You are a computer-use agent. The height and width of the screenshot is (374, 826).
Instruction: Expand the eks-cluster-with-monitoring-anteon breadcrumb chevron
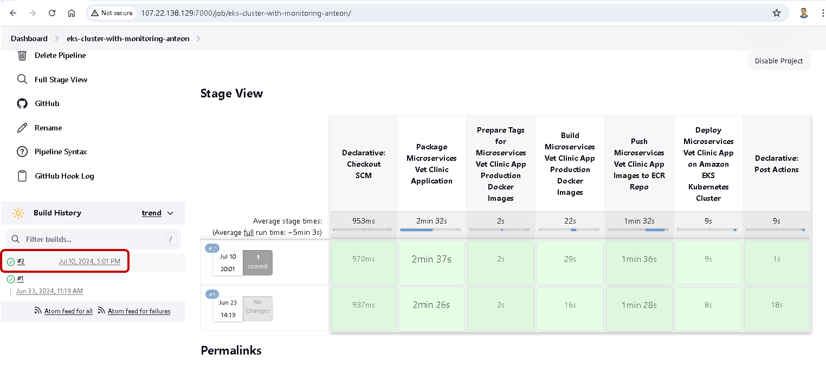(198, 38)
